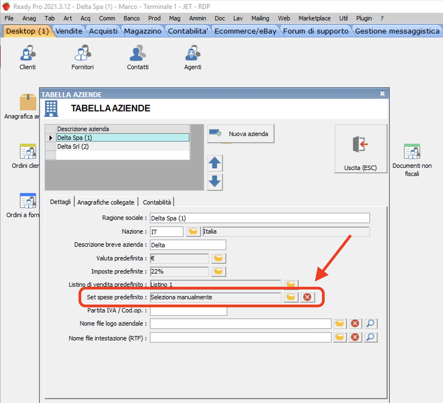Image resolution: width=443 pixels, height=403 pixels.
Task: Switch to the Anagrafiche collegate tab
Action: (x=106, y=202)
